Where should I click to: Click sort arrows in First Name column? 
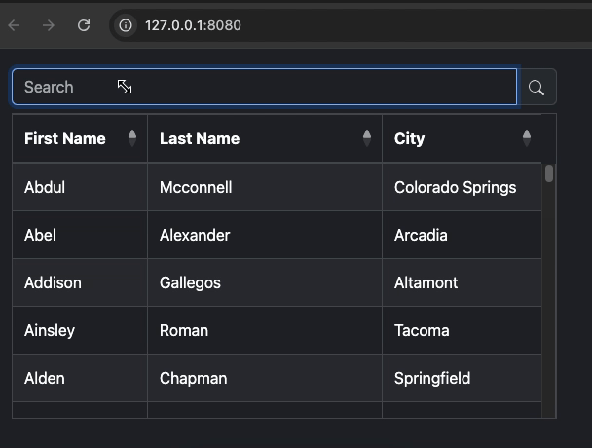[x=132, y=138]
